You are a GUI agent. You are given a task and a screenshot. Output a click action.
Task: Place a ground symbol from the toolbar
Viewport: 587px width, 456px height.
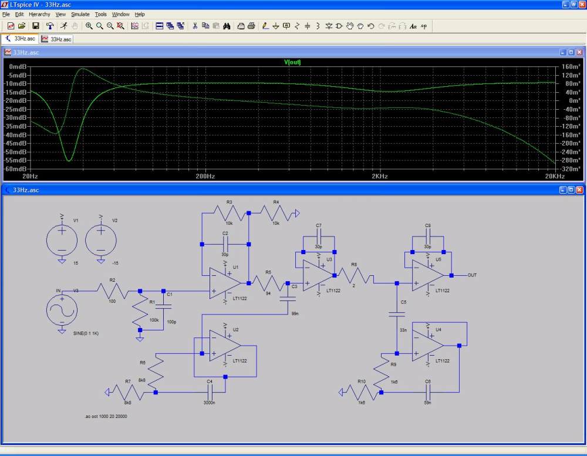(276, 26)
